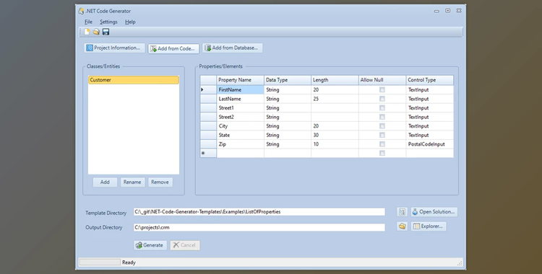The height and width of the screenshot is (274, 542).
Task: Click the app icon in title bar
Action: click(x=81, y=11)
